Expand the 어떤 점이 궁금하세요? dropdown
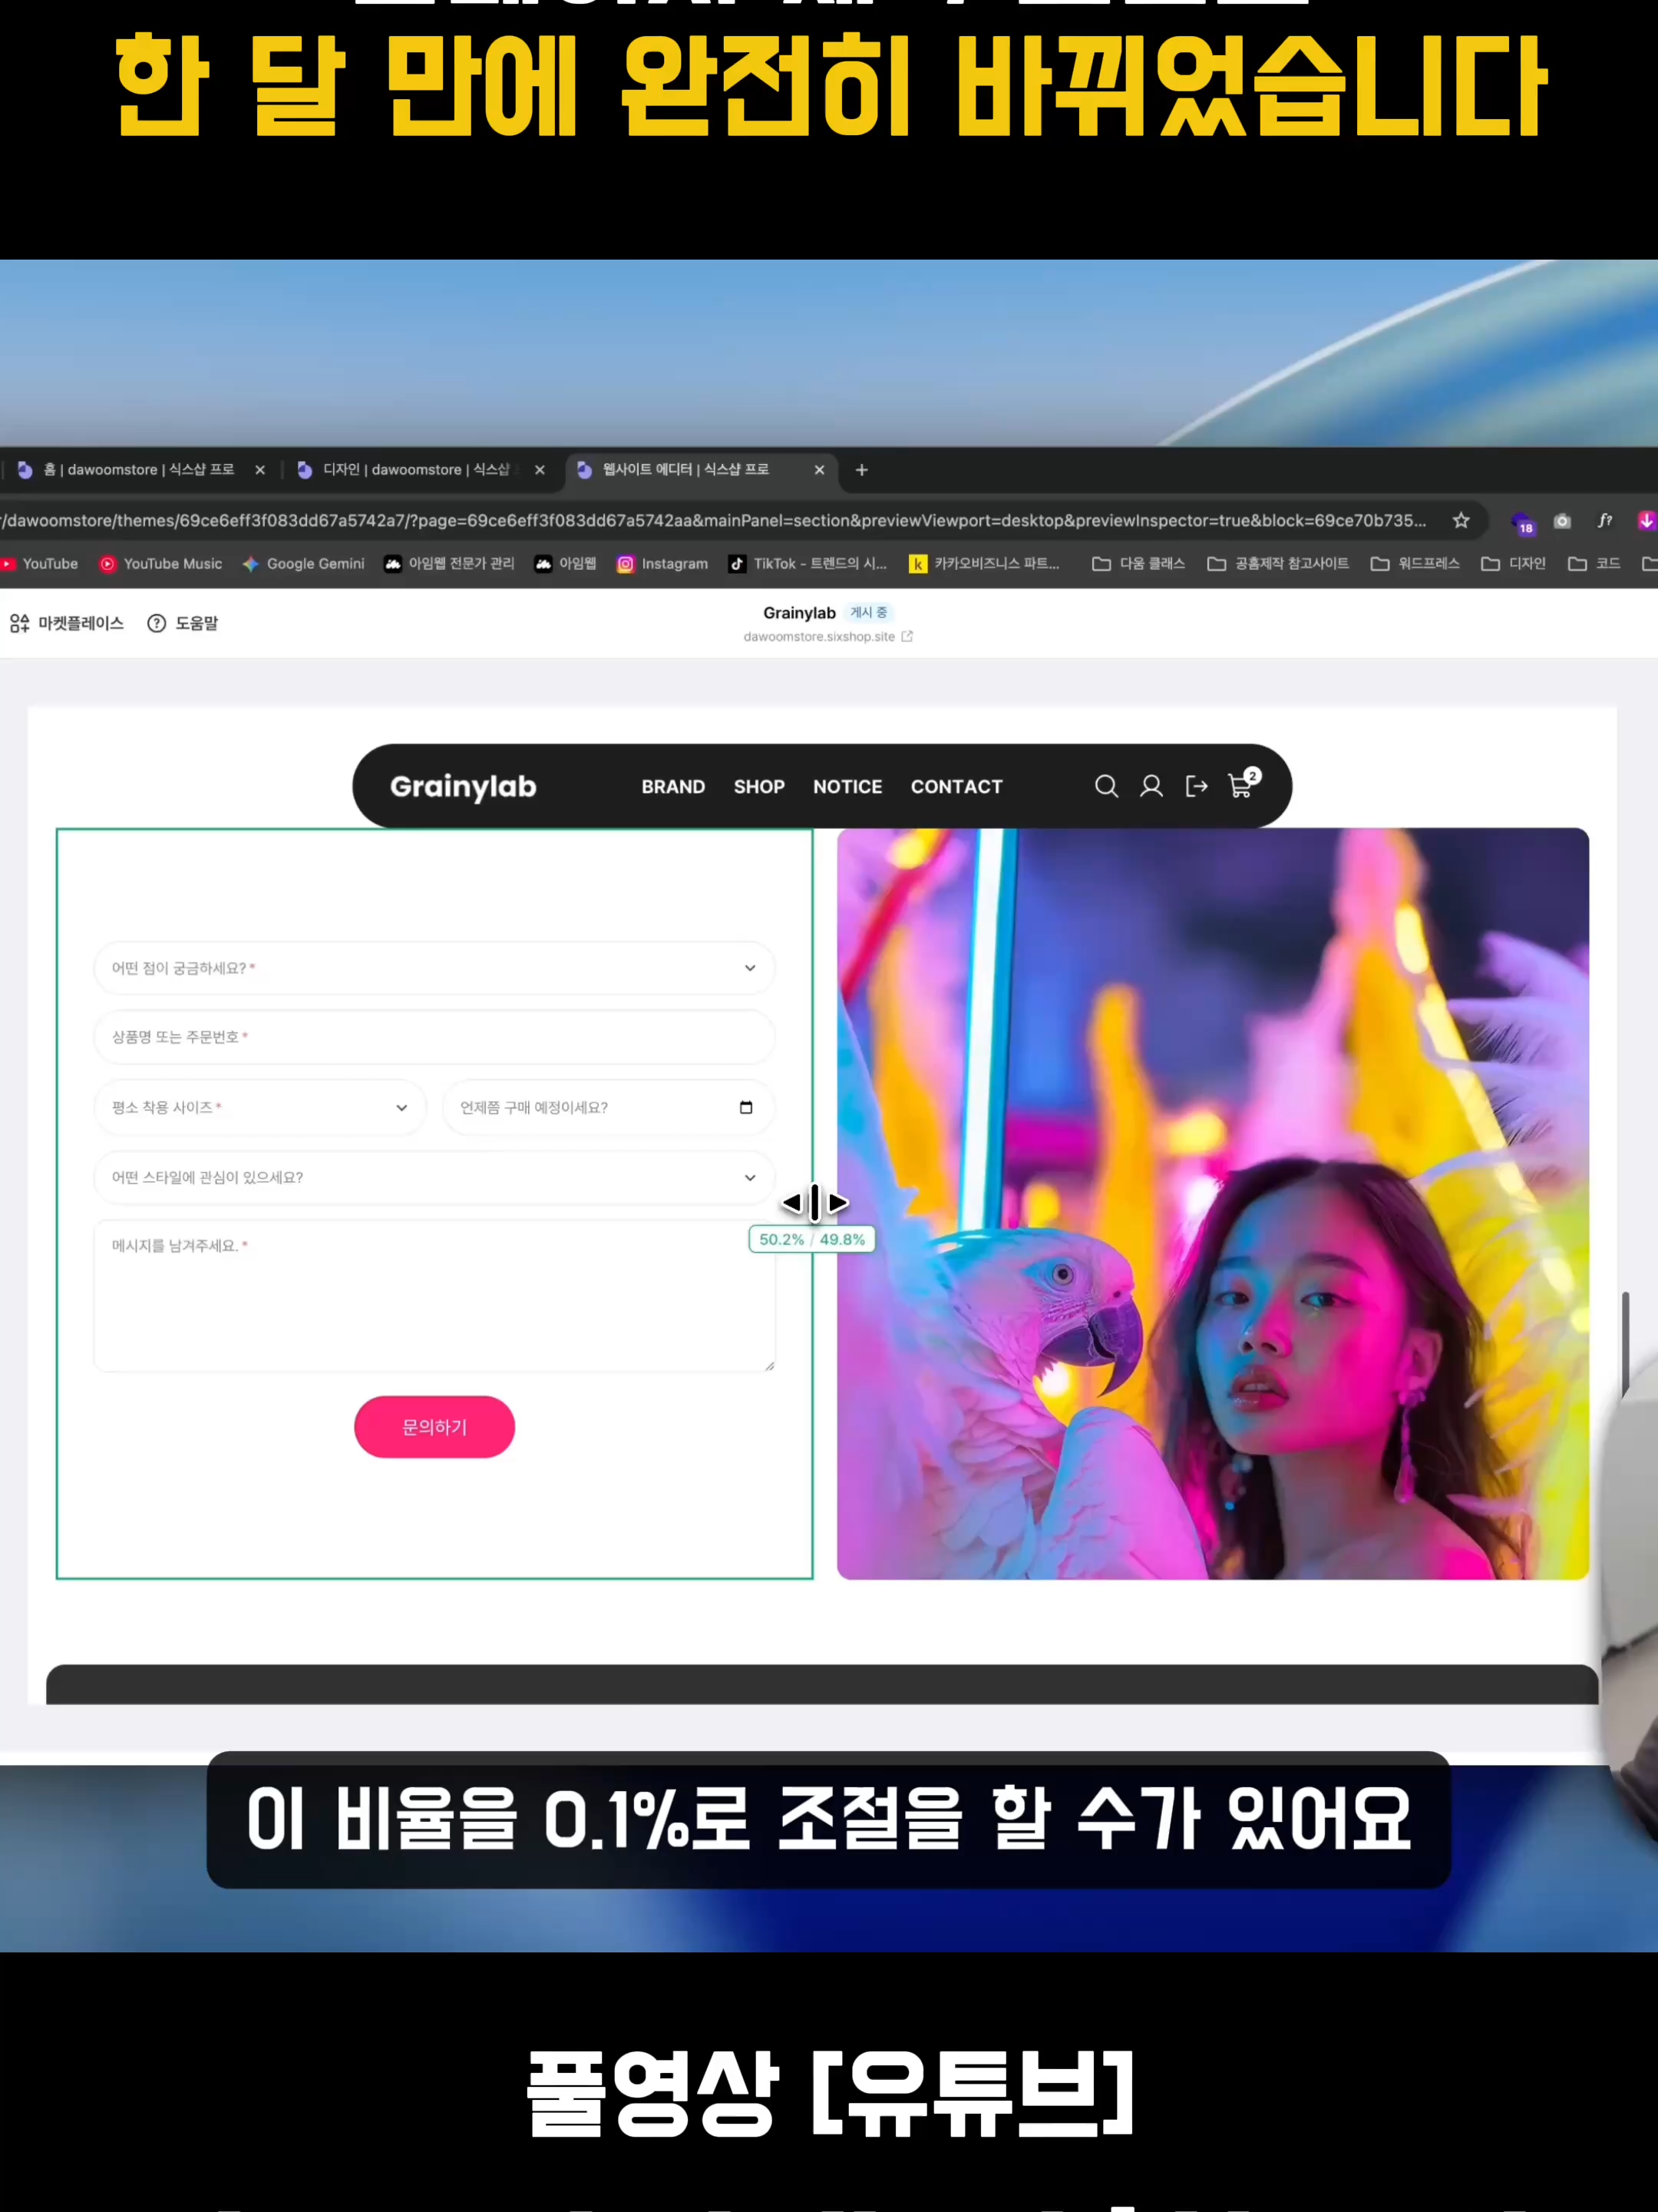The height and width of the screenshot is (2212, 1658). point(434,968)
